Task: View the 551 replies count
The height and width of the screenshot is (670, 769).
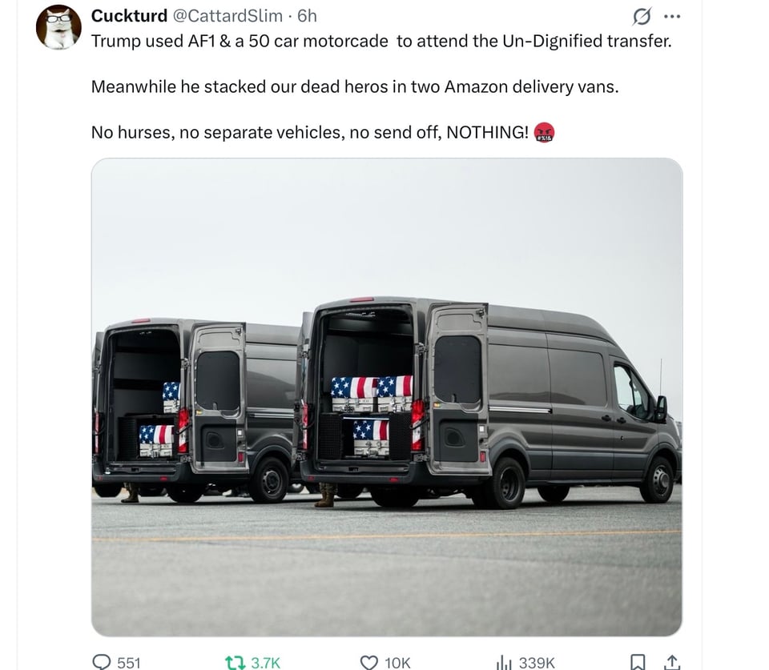Action: click(130, 663)
